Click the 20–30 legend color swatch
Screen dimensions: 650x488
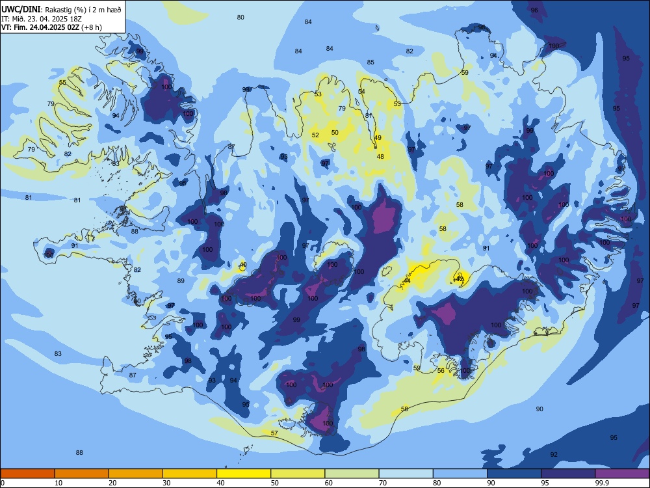tap(136, 474)
